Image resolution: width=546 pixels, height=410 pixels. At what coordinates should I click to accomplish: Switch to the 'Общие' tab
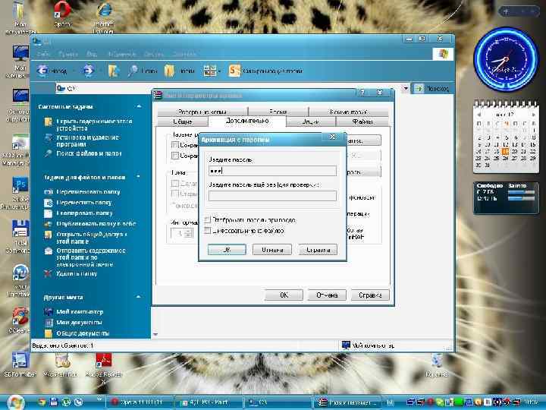pyautogui.click(x=183, y=121)
